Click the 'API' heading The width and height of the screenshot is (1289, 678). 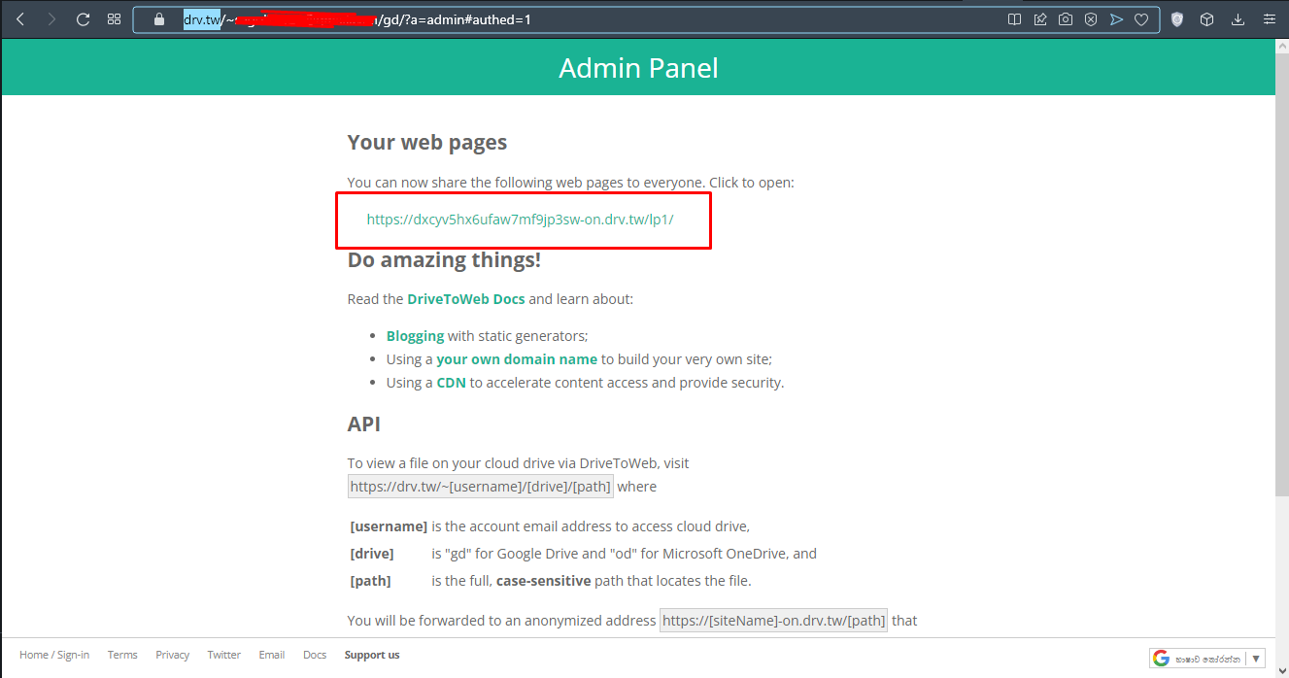pyautogui.click(x=364, y=424)
